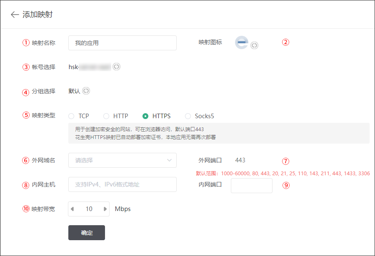Focus the 映射名称 text field

pos(122,43)
